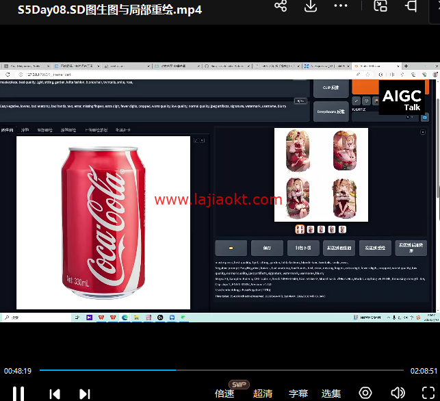Click the picture-in-picture icon in the title bar
440x401 pixels.
(380, 5)
